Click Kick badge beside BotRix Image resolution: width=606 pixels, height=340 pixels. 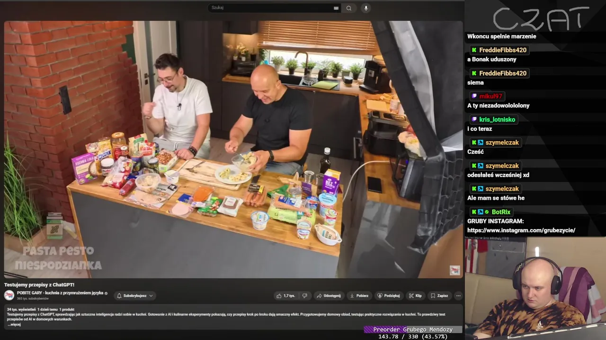474,212
